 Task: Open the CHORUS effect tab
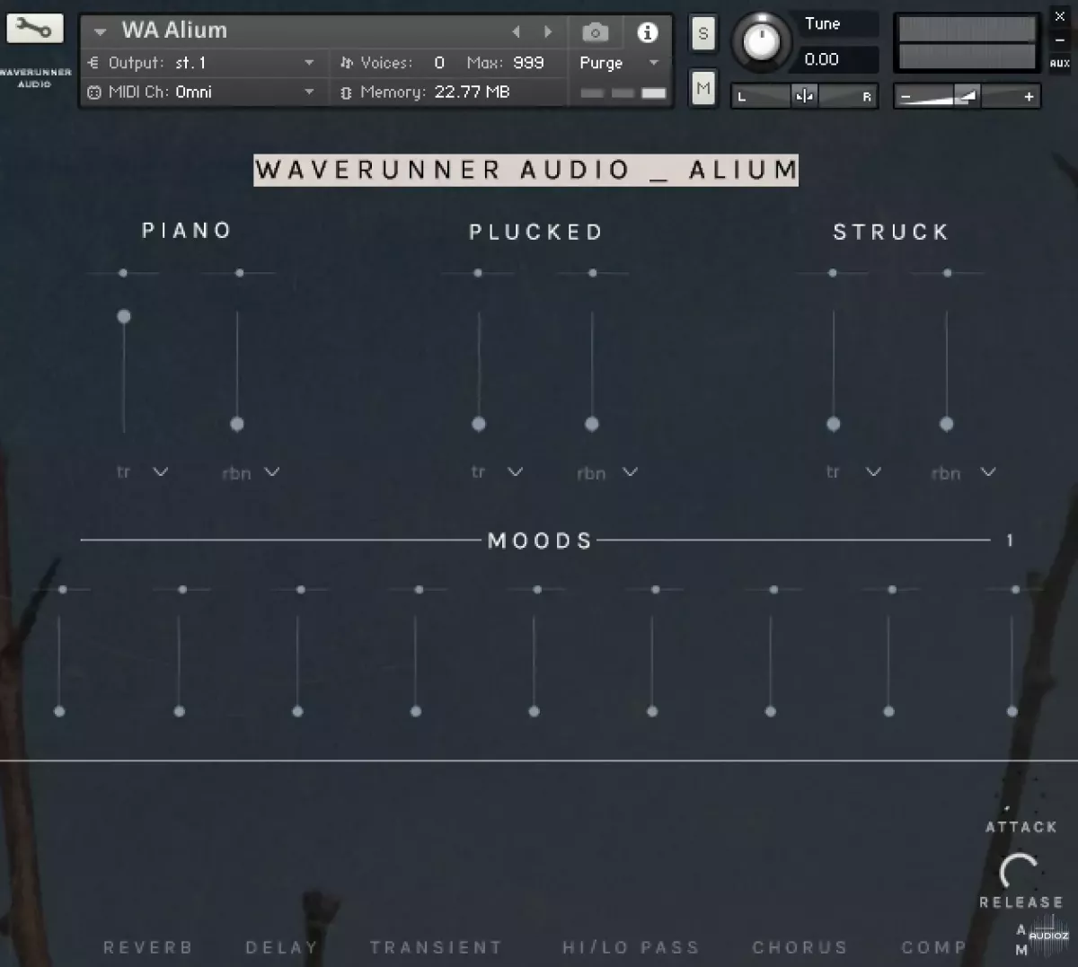(800, 947)
